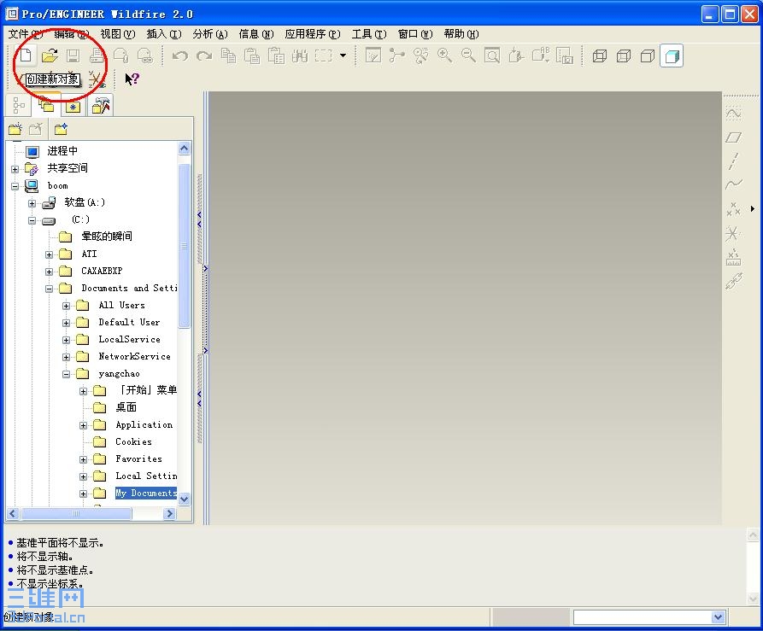Undo the last action
Image resolution: width=763 pixels, height=631 pixels.
tap(180, 56)
